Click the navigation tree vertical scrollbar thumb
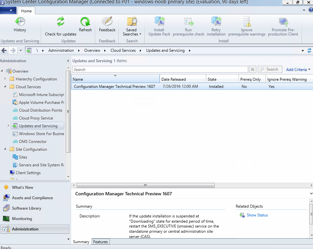Image resolution: width=313 pixels, height=249 pixels. [x=68, y=112]
